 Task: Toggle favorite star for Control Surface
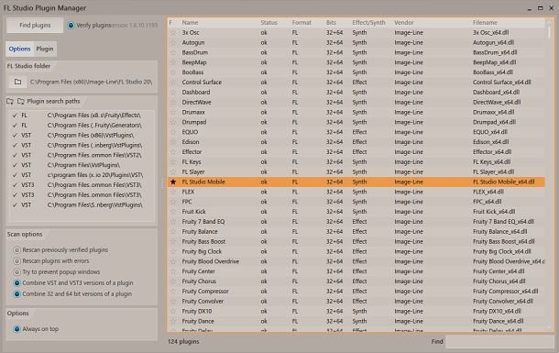[173, 83]
